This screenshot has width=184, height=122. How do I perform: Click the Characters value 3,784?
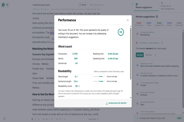(75, 54)
